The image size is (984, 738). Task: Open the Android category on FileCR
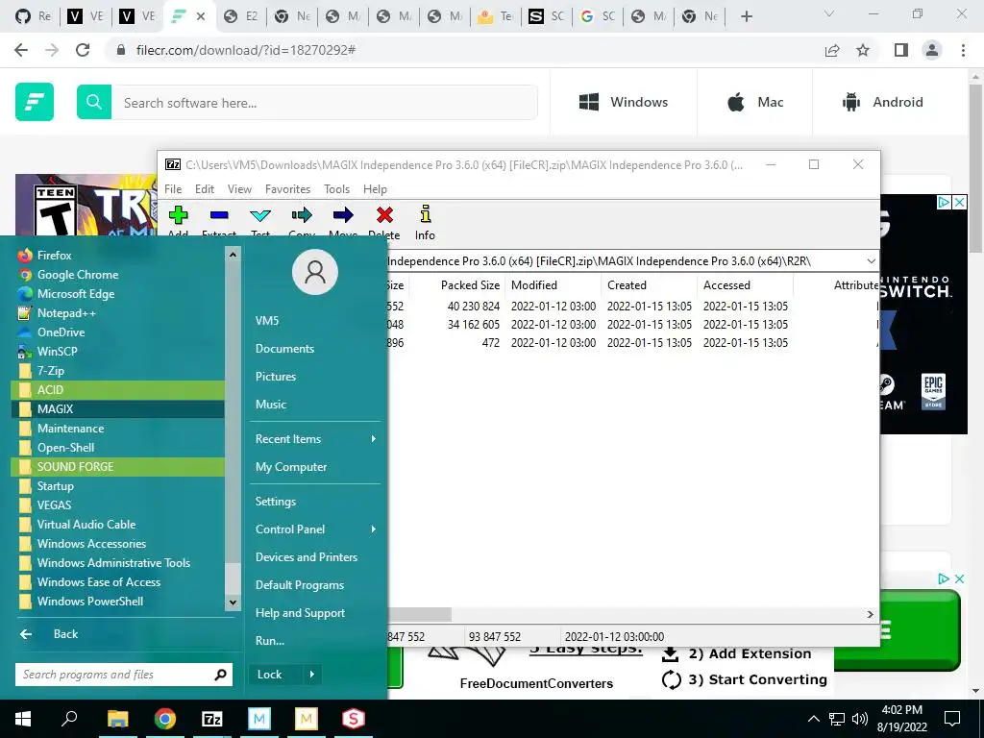(882, 102)
